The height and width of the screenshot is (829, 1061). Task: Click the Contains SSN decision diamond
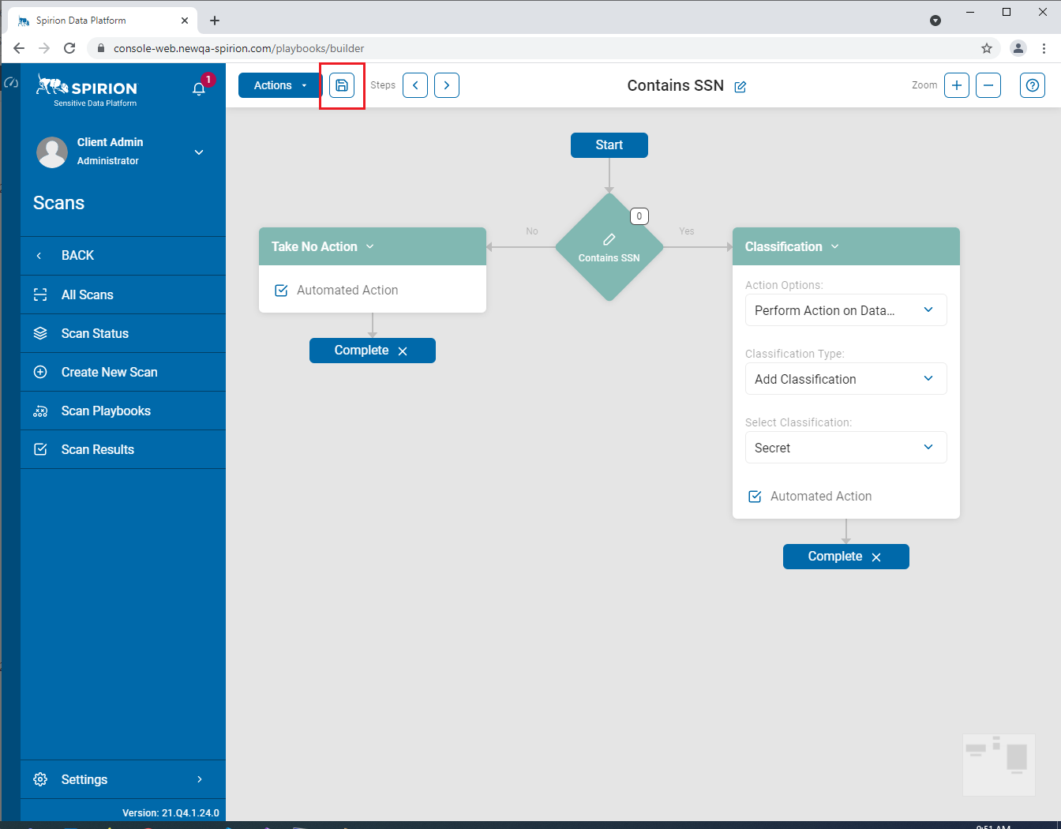pyautogui.click(x=609, y=247)
